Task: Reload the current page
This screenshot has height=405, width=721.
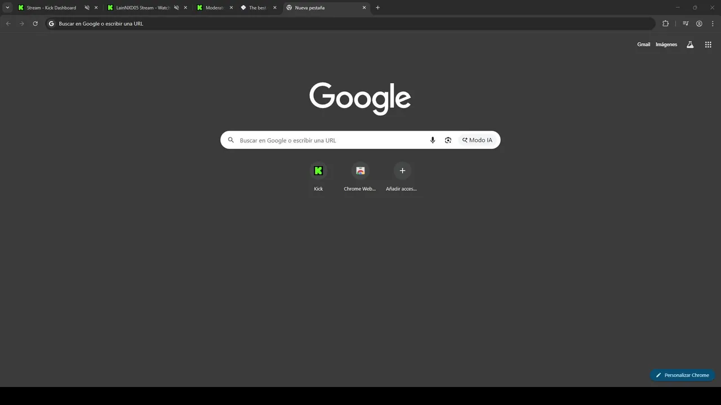Action: coord(35,24)
